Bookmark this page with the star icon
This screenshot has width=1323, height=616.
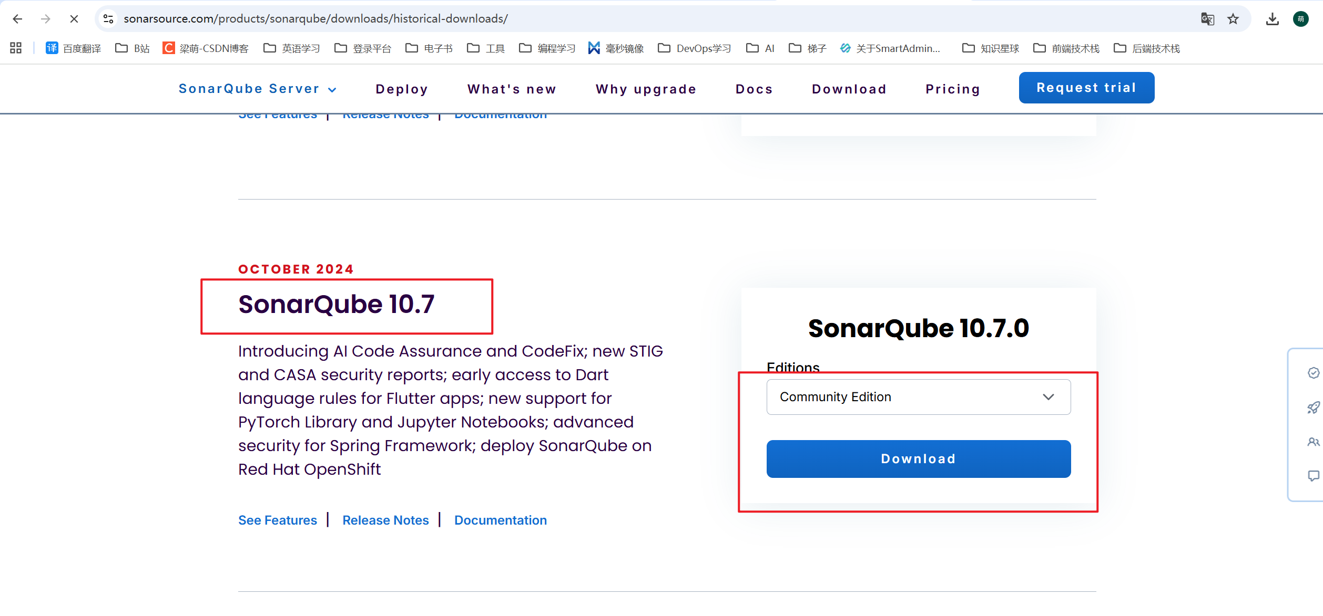1233,19
